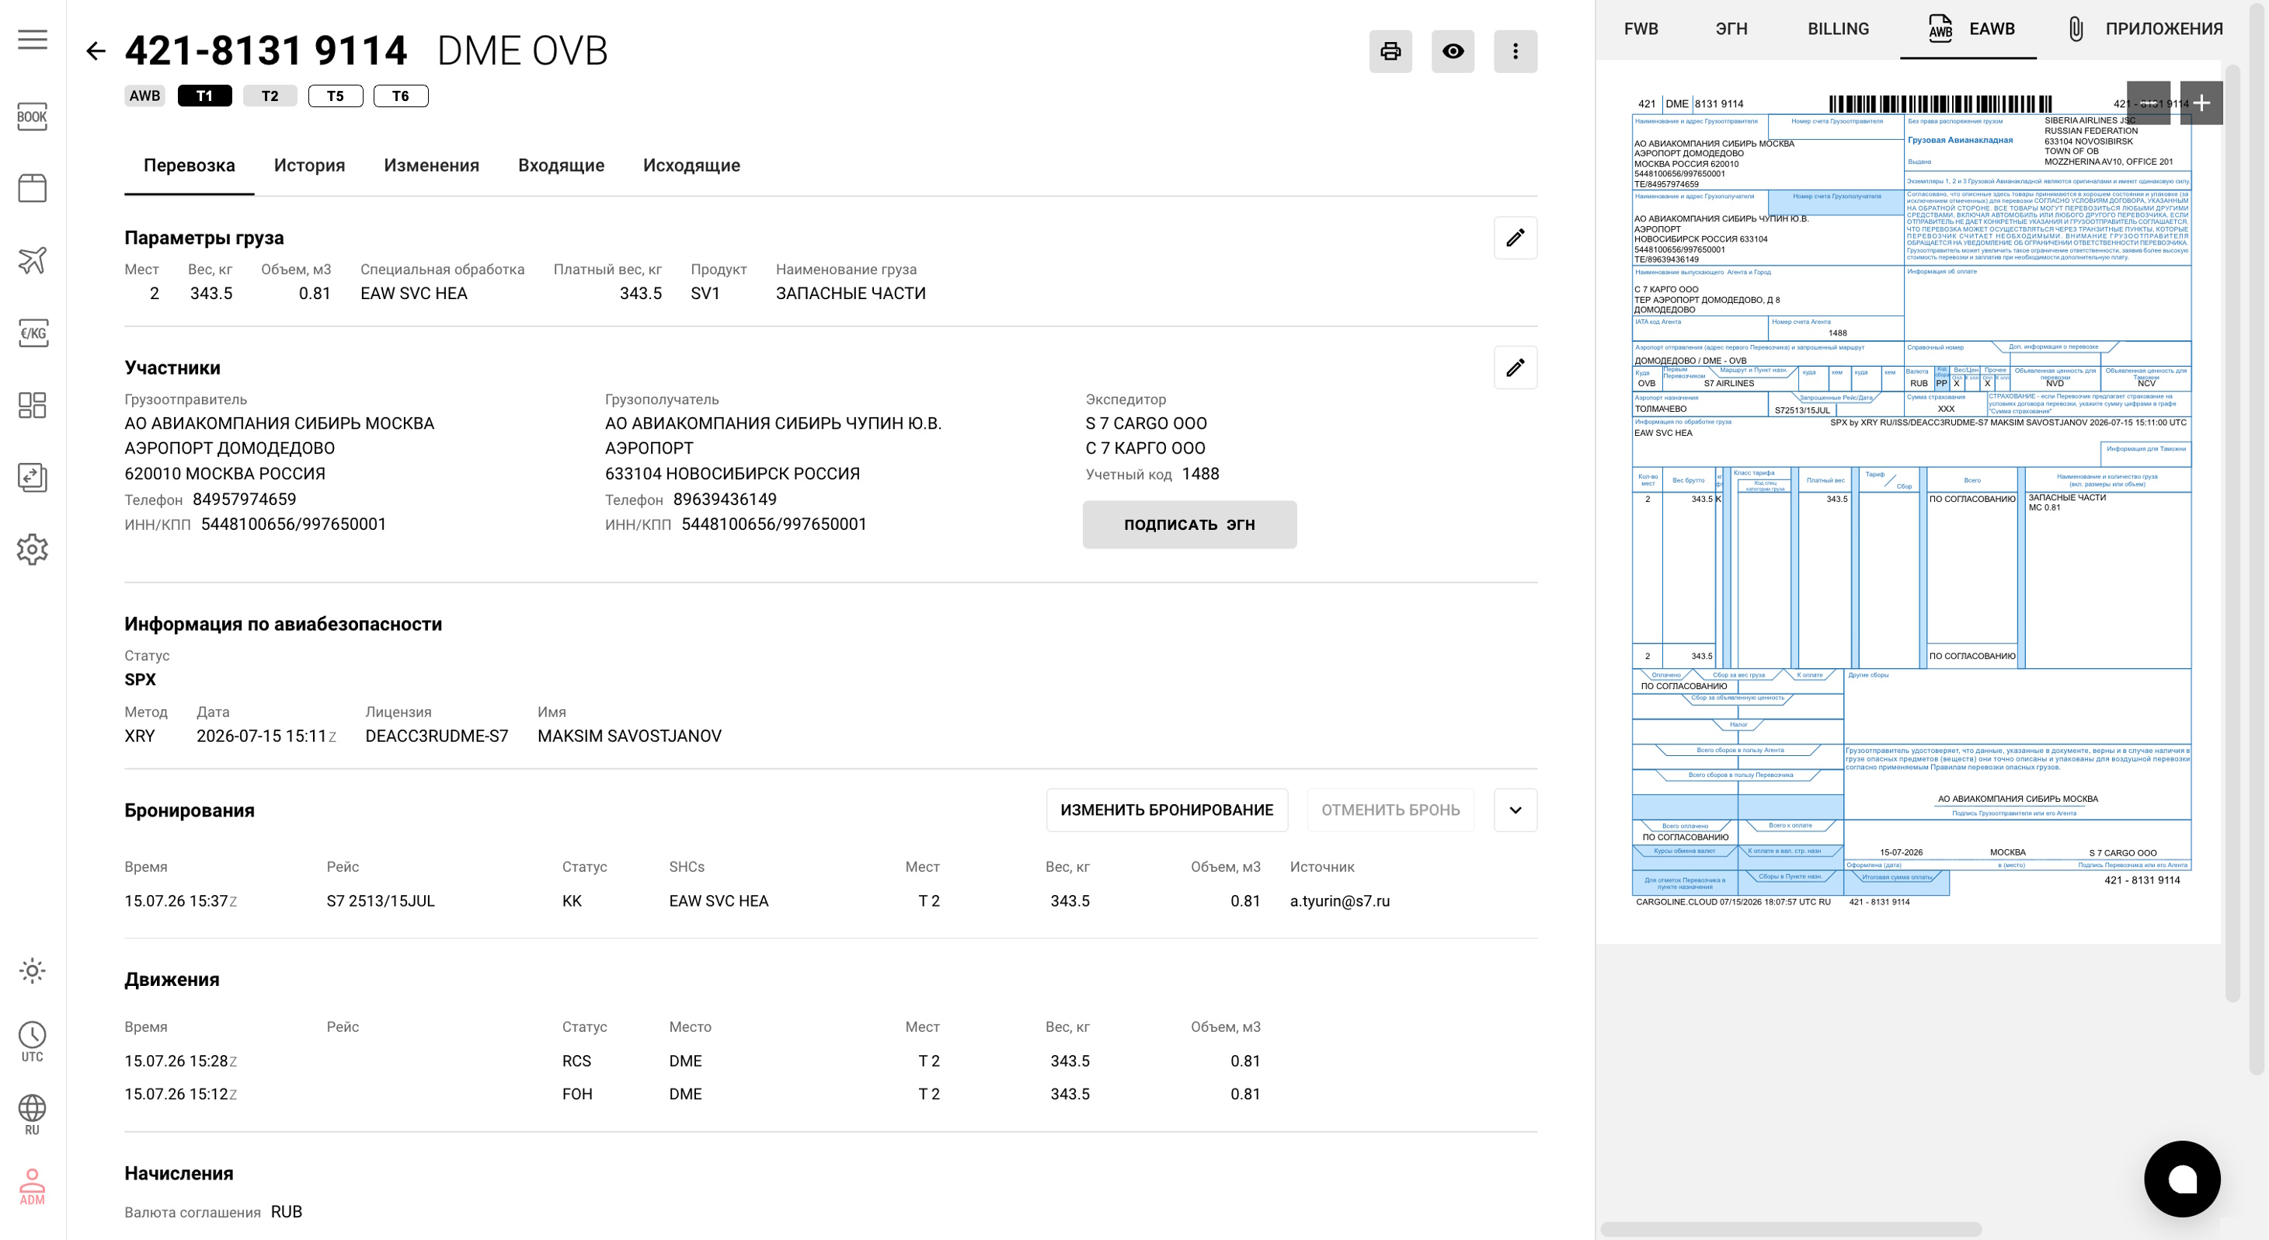The image size is (2269, 1240).
Task: Zoom in on the EAWB document
Action: (2201, 103)
